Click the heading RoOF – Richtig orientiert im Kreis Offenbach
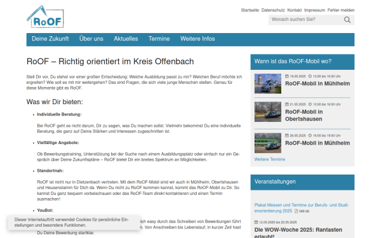The image size is (381, 238). click(x=110, y=62)
